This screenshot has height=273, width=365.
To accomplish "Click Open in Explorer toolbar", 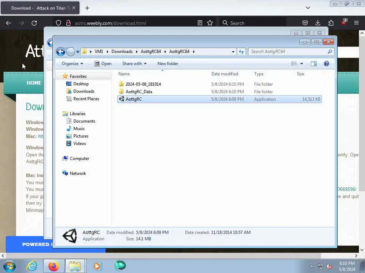I will pyautogui.click(x=103, y=64).
